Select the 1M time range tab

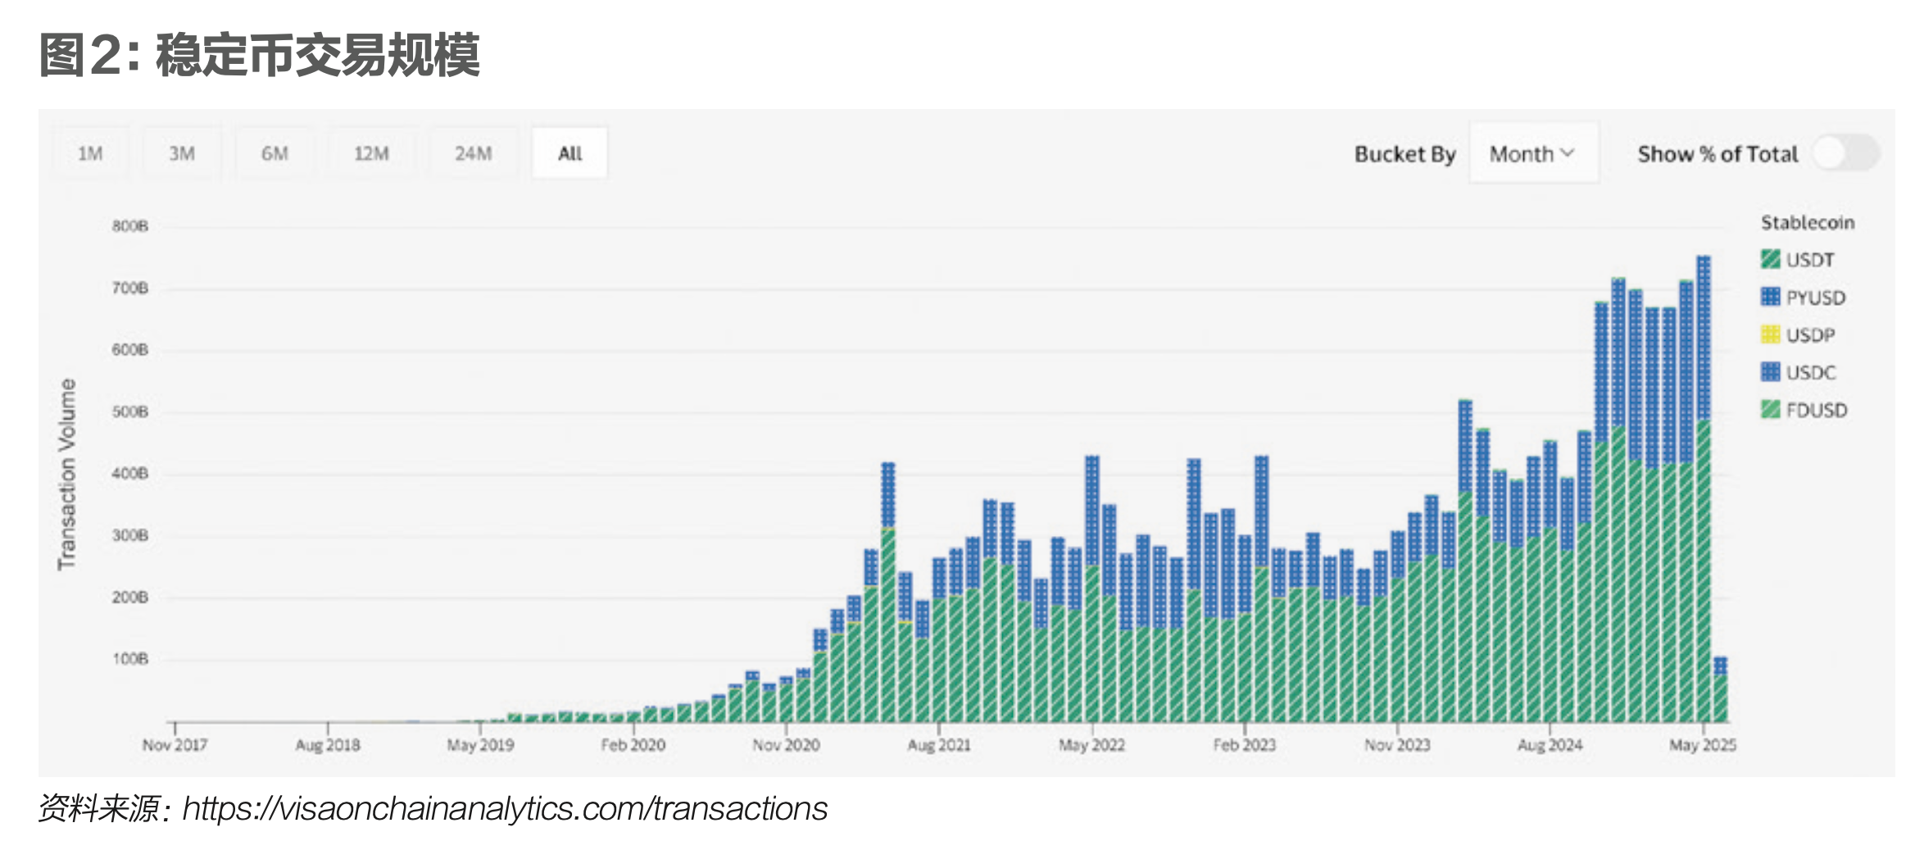point(90,153)
